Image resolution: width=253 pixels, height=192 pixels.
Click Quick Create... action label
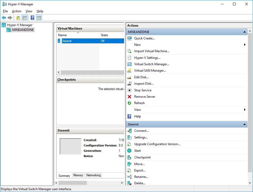[x=144, y=38]
